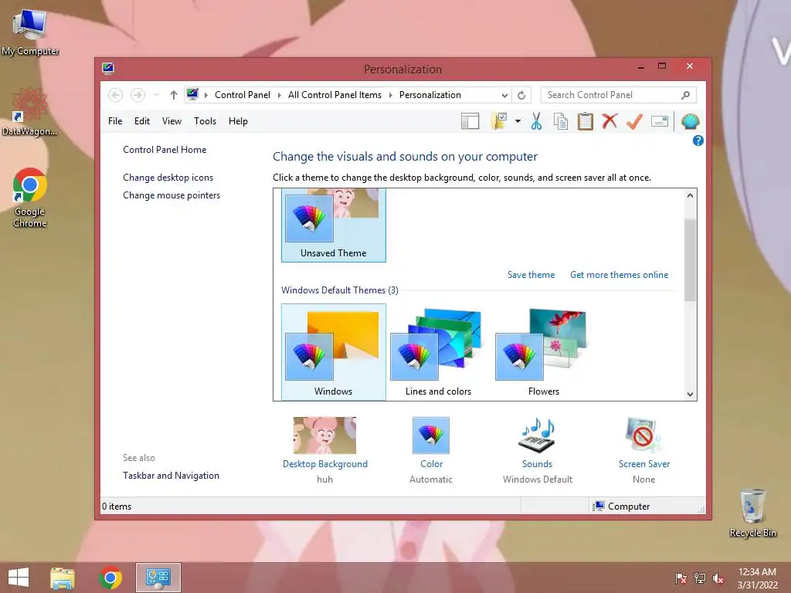Click the muted volume tray icon
The height and width of the screenshot is (593, 791).
[718, 578]
